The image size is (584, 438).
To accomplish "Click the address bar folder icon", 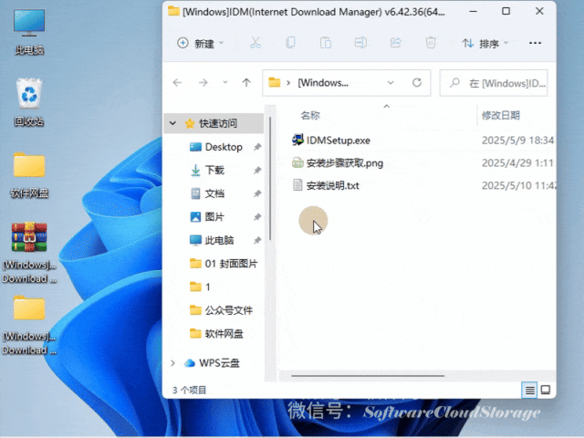I will pyautogui.click(x=275, y=82).
